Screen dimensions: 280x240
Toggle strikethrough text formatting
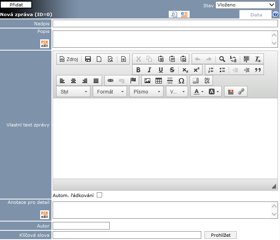coord(172,70)
